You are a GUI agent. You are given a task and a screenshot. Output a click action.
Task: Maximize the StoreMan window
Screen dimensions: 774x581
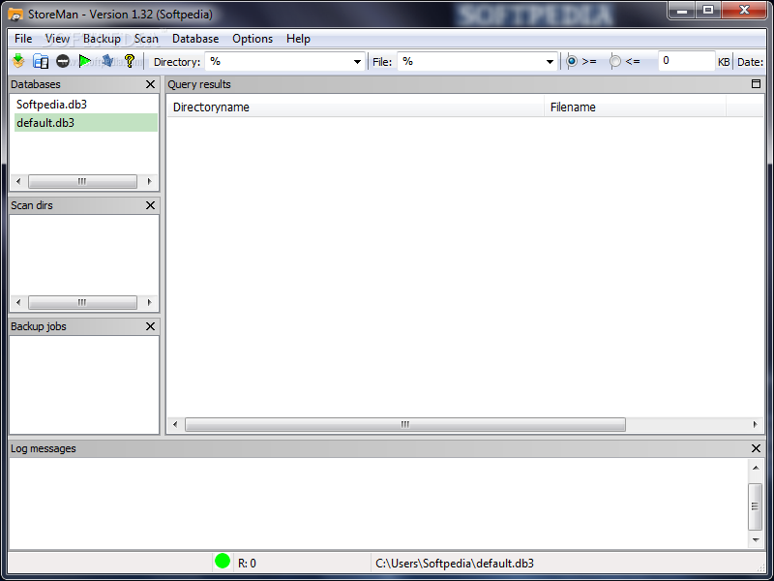708,11
